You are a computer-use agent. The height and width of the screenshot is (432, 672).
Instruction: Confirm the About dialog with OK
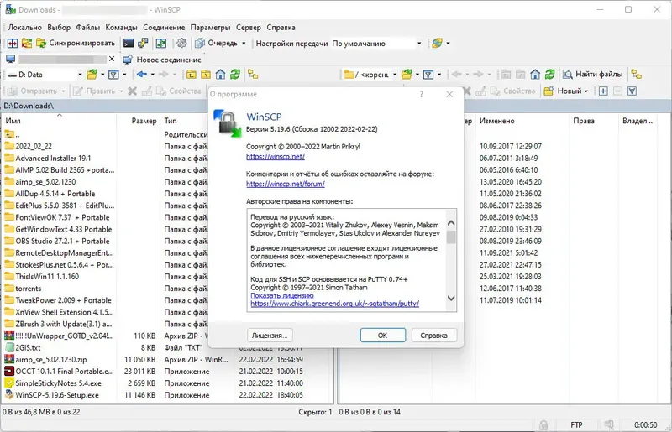383,336
